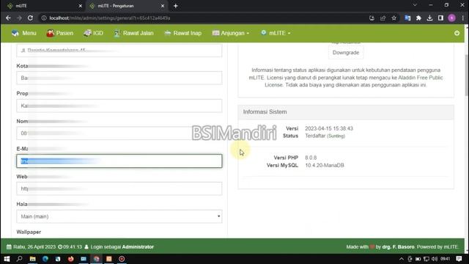The image size is (469, 264).
Task: Click the Sunting link beside Terdaftar
Action: (x=336, y=136)
